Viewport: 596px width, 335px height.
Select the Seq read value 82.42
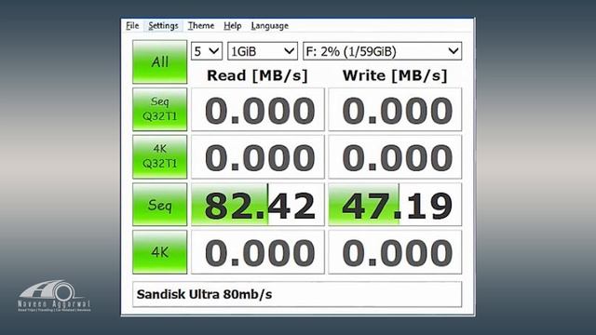click(x=258, y=205)
